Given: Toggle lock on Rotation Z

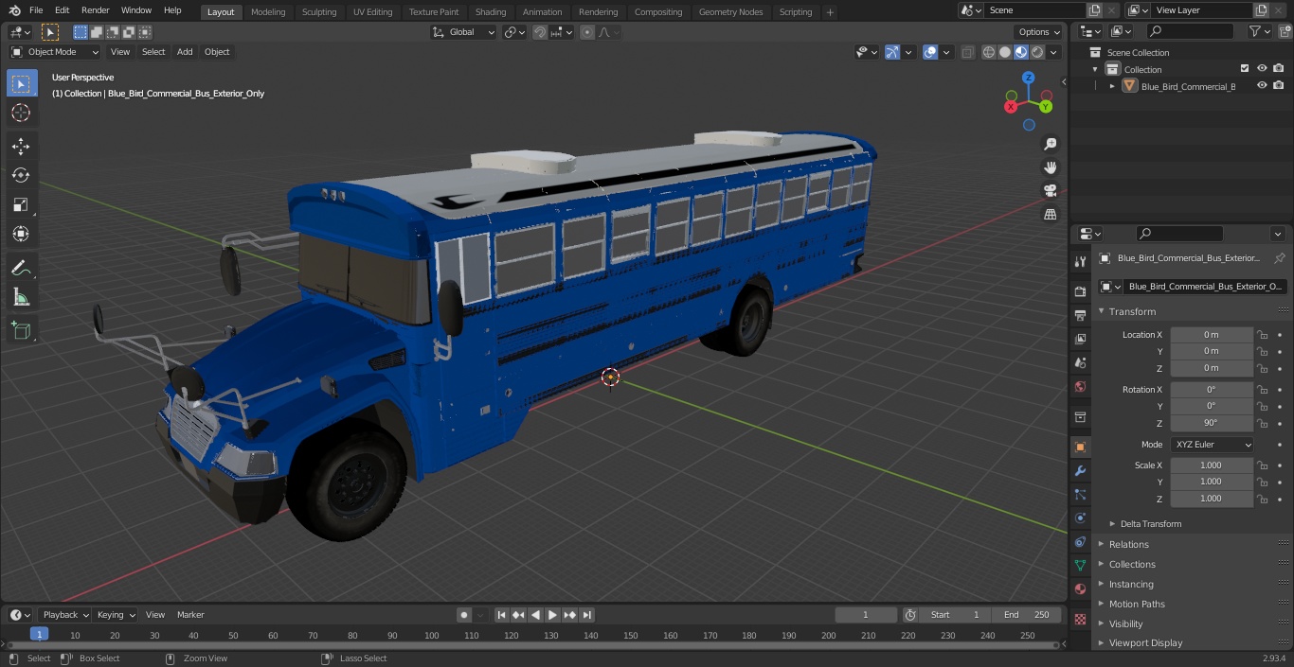Looking at the screenshot, I should [1262, 423].
